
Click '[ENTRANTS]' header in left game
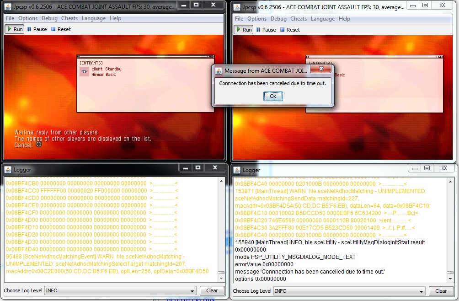tap(91, 63)
